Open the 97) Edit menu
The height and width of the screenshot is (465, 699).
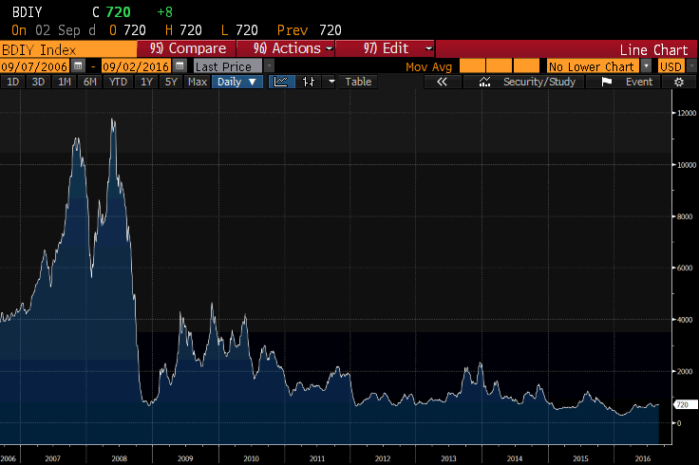(385, 48)
